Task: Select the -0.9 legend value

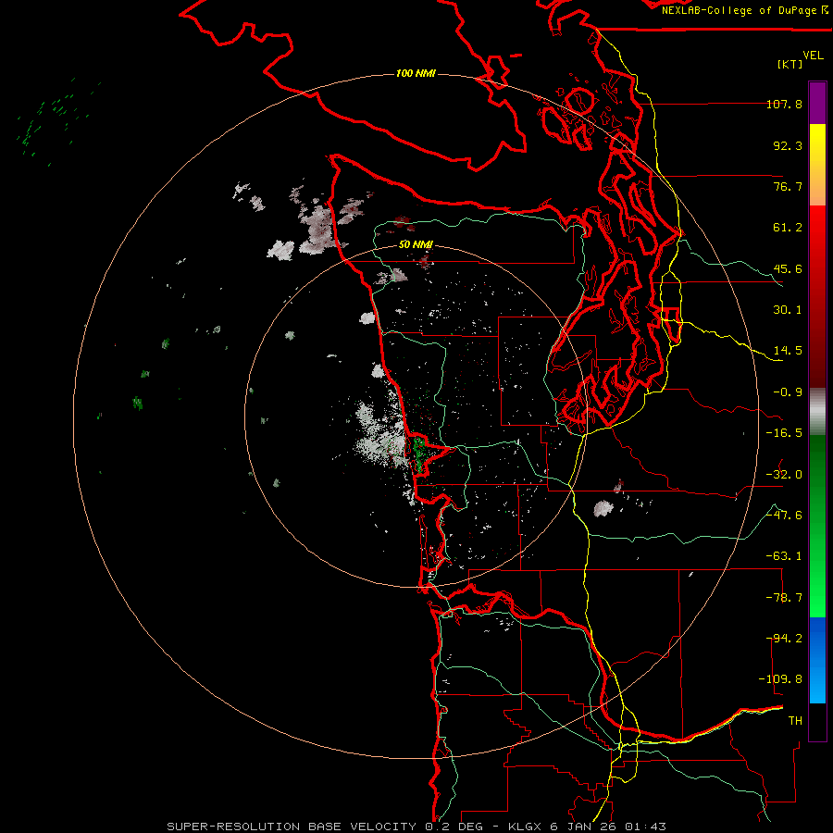Action: click(x=788, y=392)
